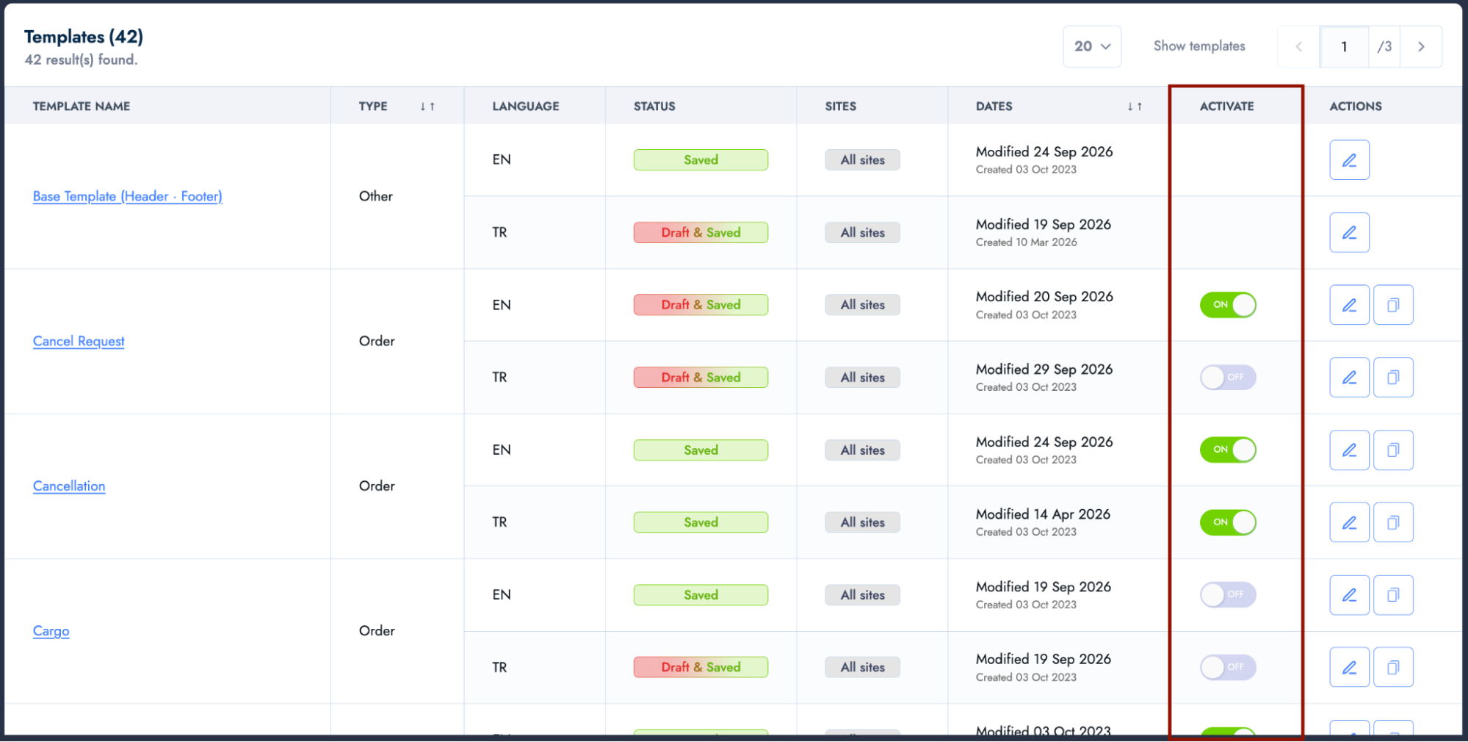Open the 20 per-page dropdown

coord(1092,46)
